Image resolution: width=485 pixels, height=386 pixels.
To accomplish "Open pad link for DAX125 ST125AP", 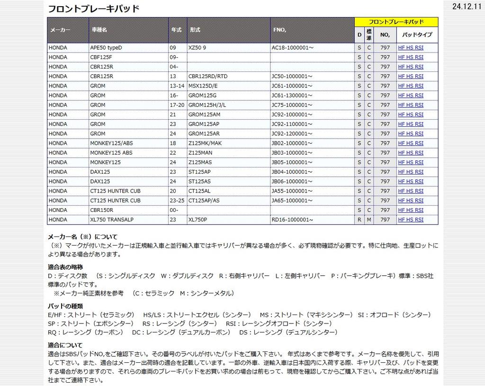I will [411, 172].
